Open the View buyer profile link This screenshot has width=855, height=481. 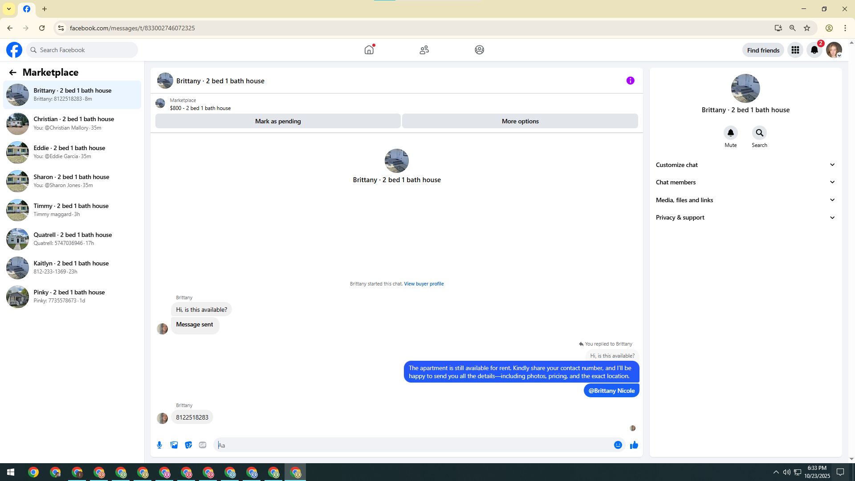[423, 284]
